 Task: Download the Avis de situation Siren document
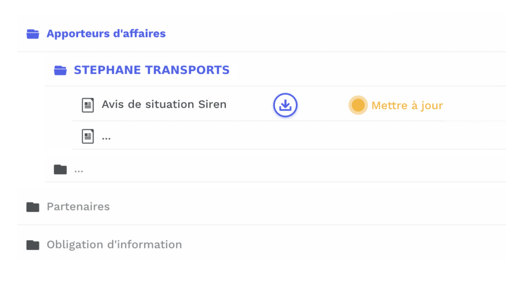(285, 105)
